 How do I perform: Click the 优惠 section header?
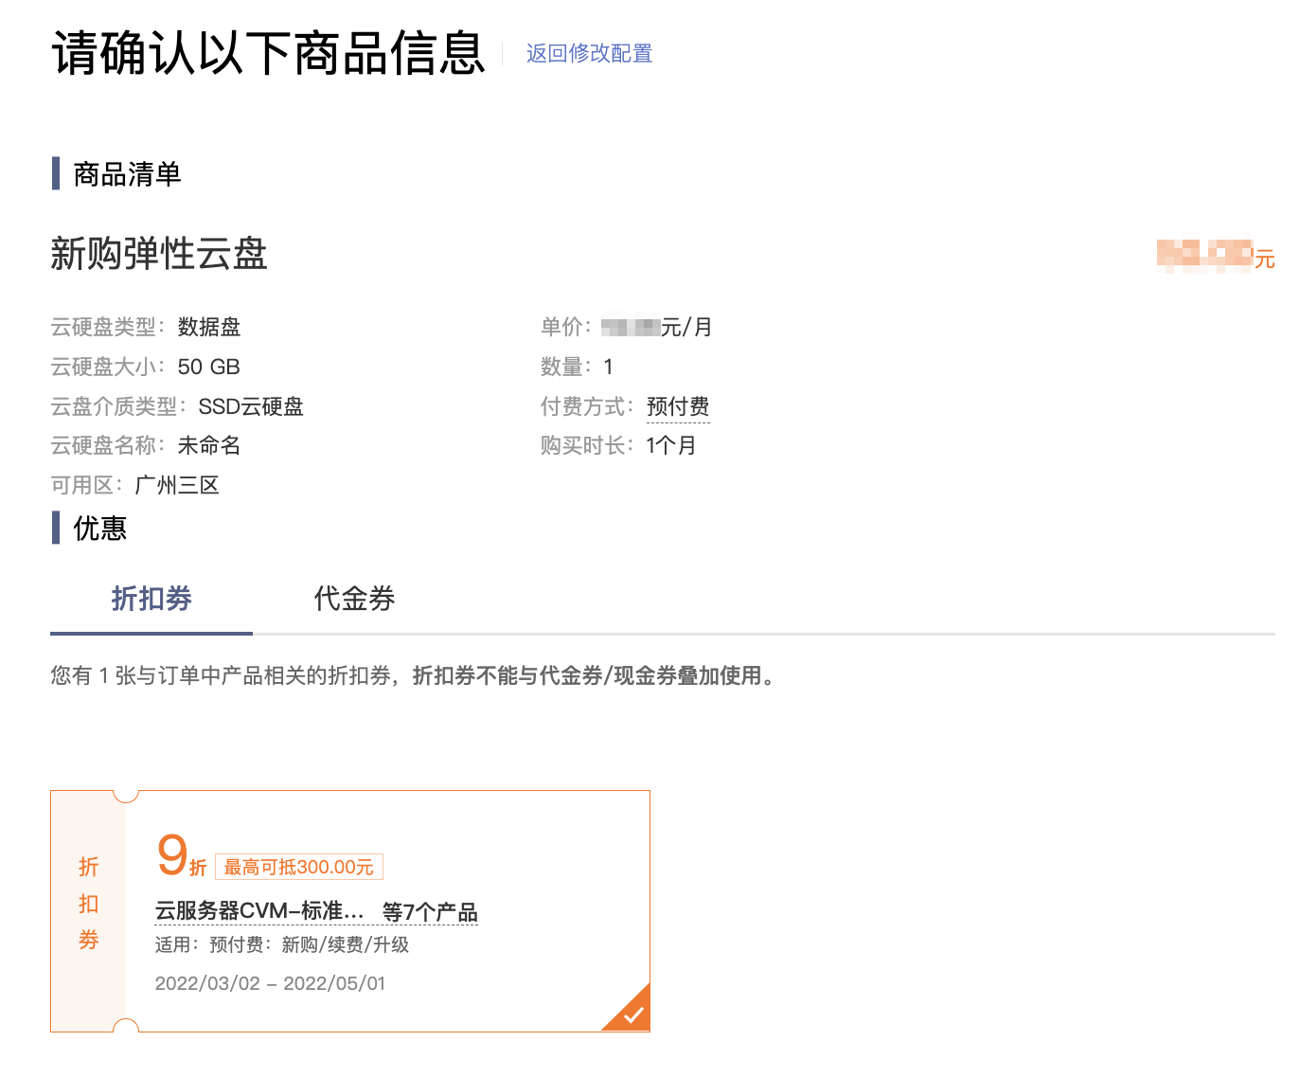point(100,528)
